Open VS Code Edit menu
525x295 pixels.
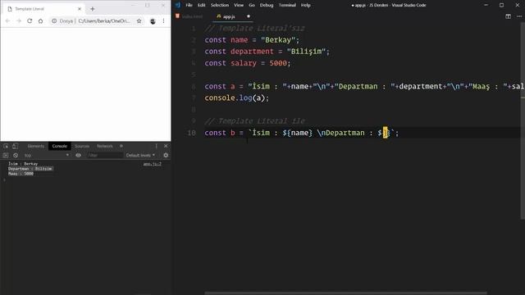(x=201, y=5)
